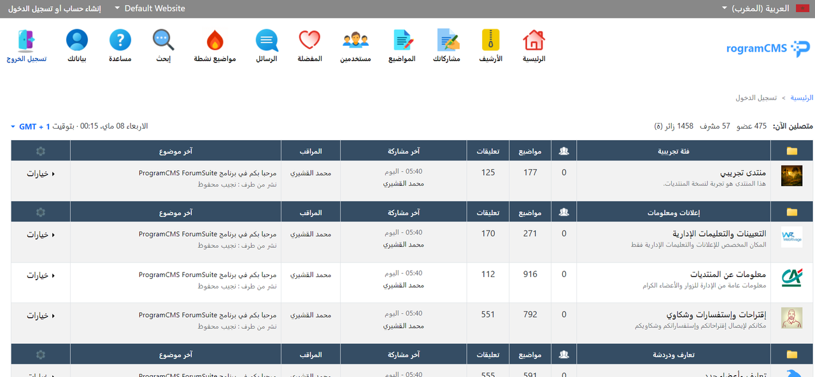Expand خيارات for منتدى تجريبي row

click(41, 174)
